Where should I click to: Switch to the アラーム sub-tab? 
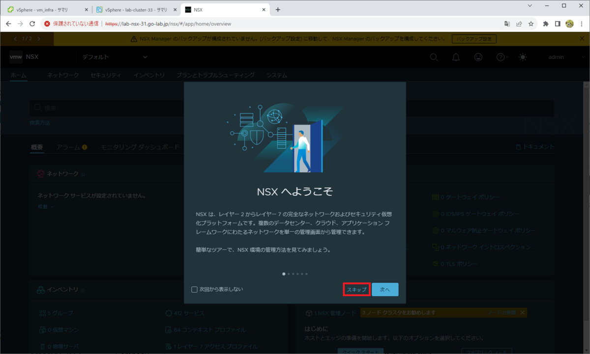coord(72,147)
